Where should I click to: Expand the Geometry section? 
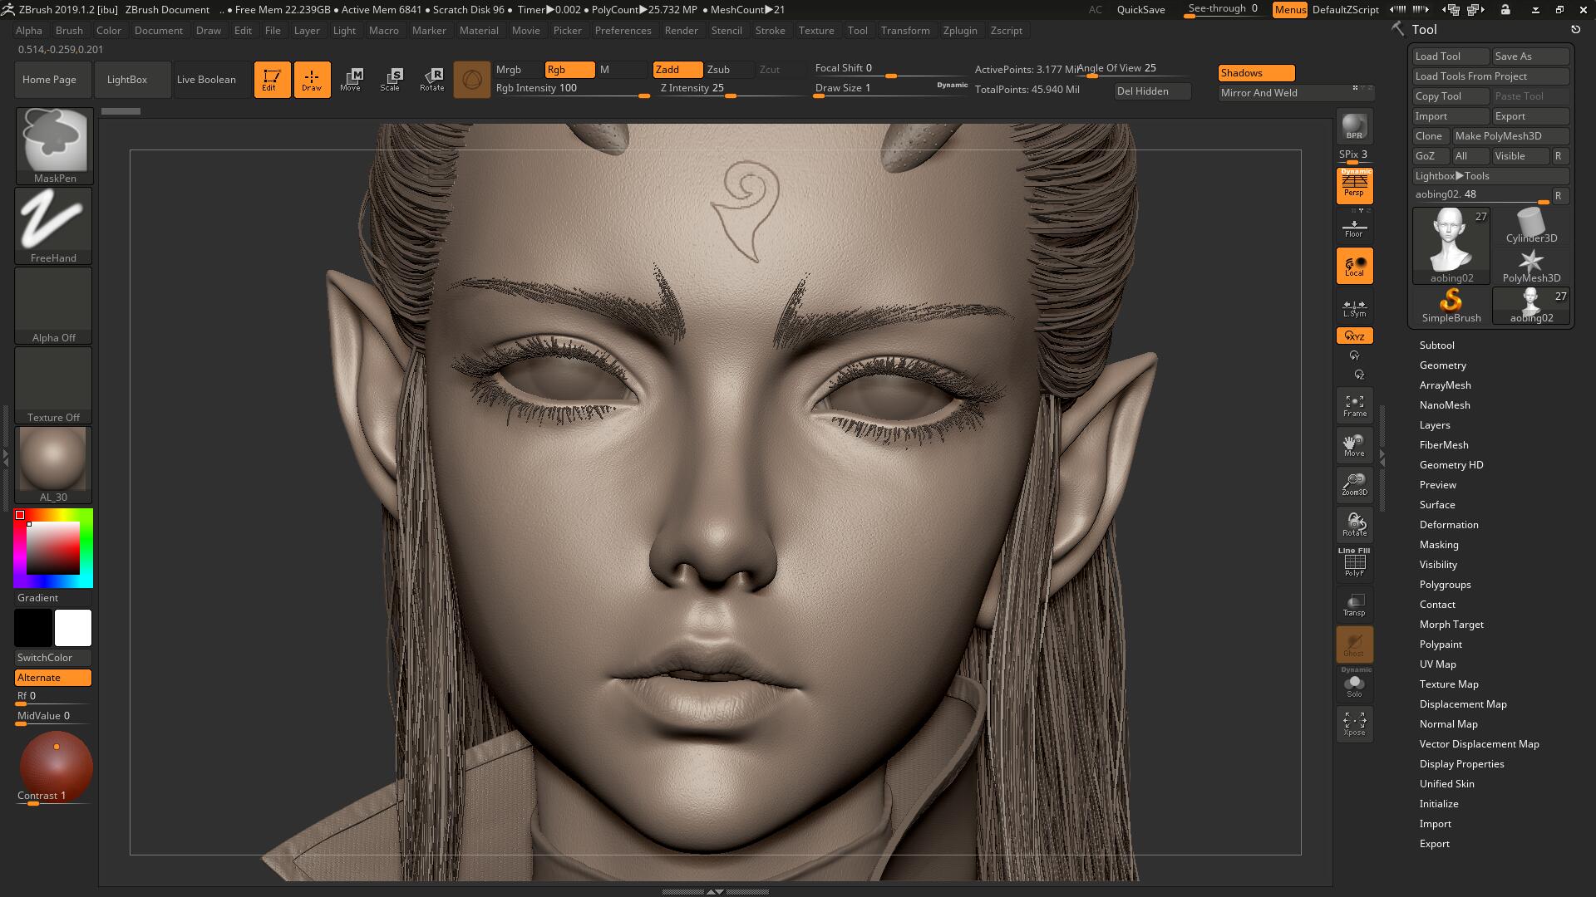coord(1442,365)
